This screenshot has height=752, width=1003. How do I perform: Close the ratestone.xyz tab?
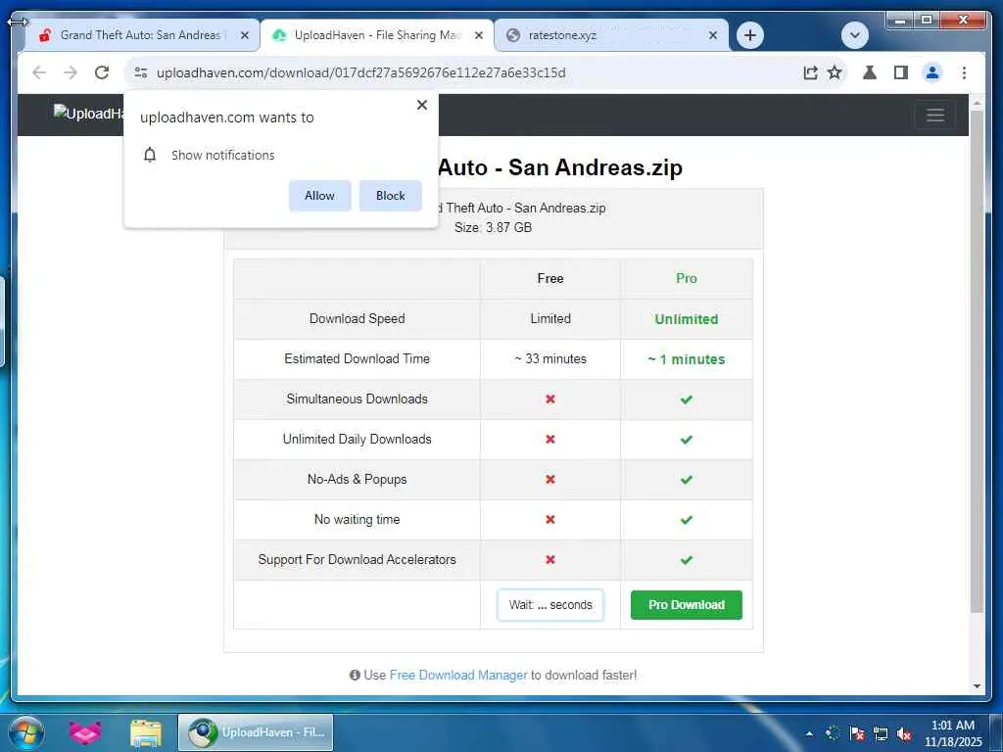713,35
